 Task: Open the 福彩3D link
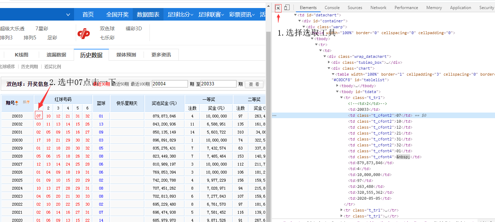click(x=134, y=29)
